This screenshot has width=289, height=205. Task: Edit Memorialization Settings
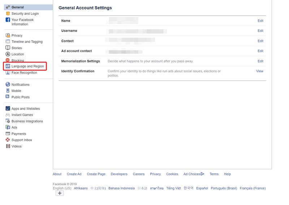click(x=260, y=61)
